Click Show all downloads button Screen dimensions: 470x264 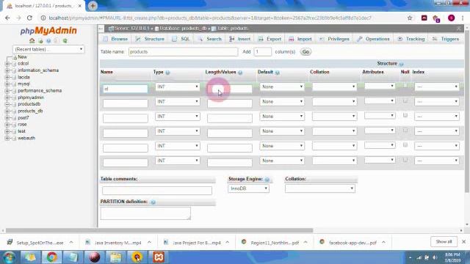444,241
